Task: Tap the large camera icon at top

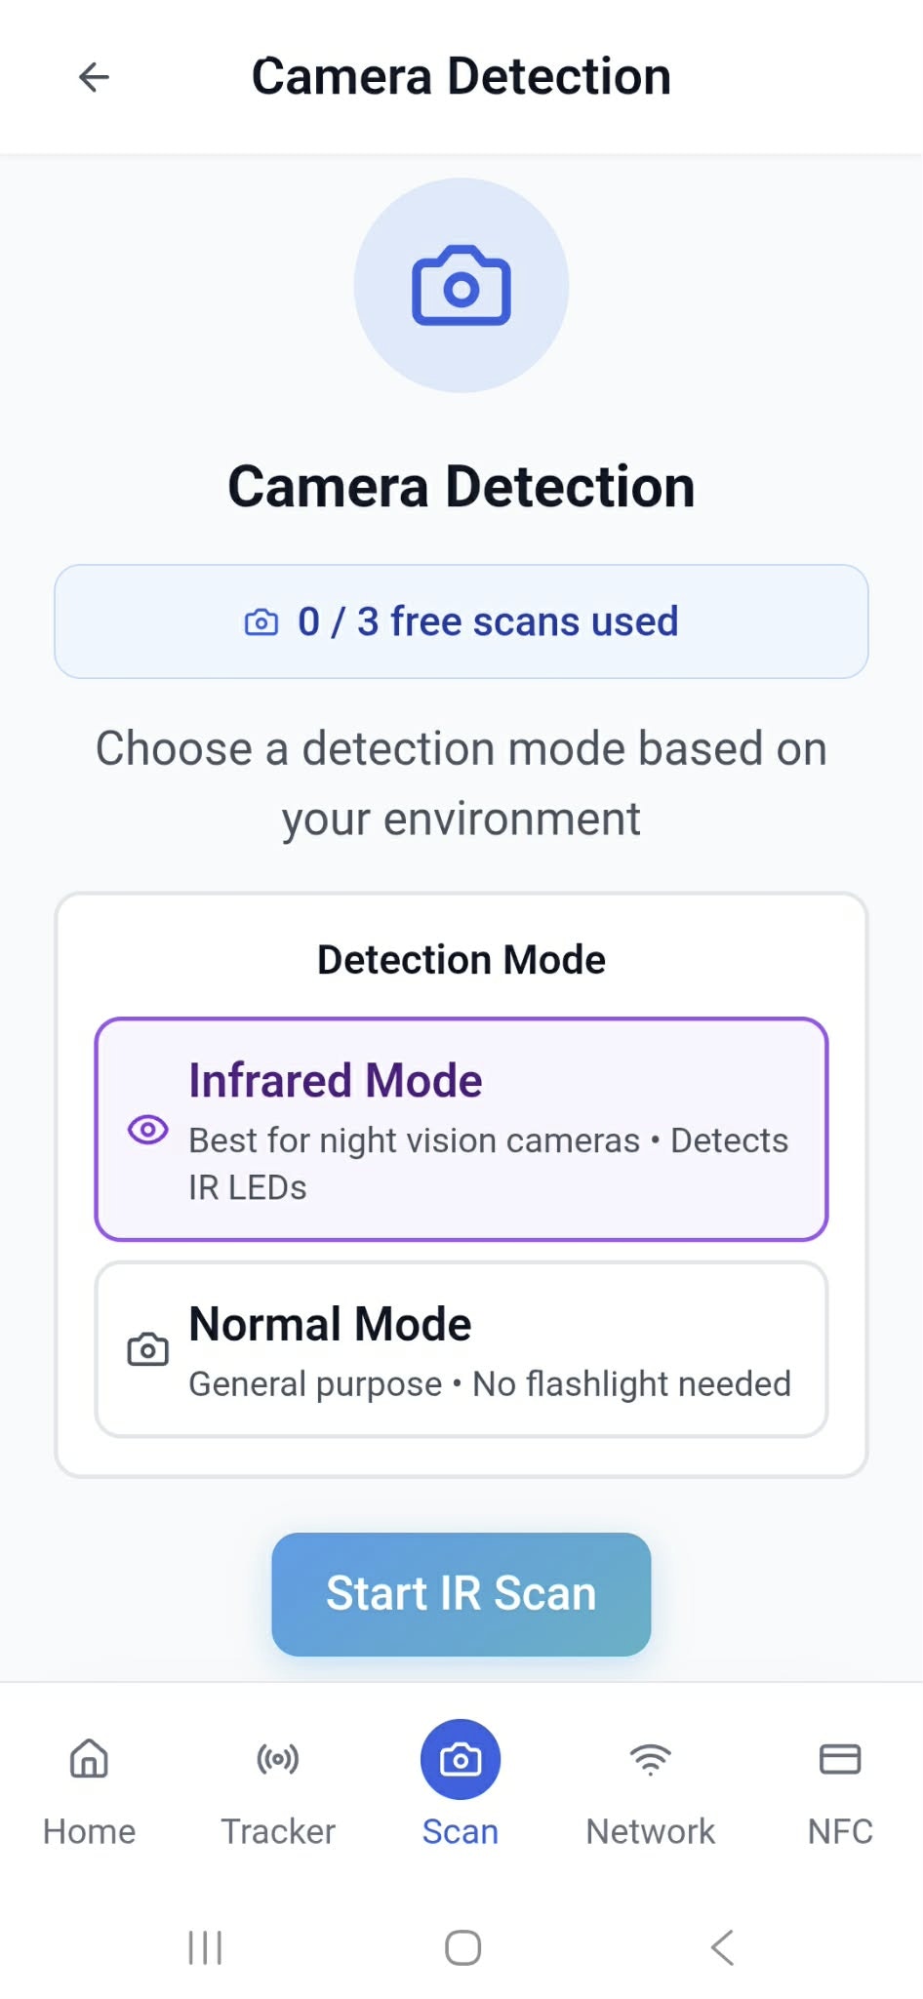Action: 461,285
